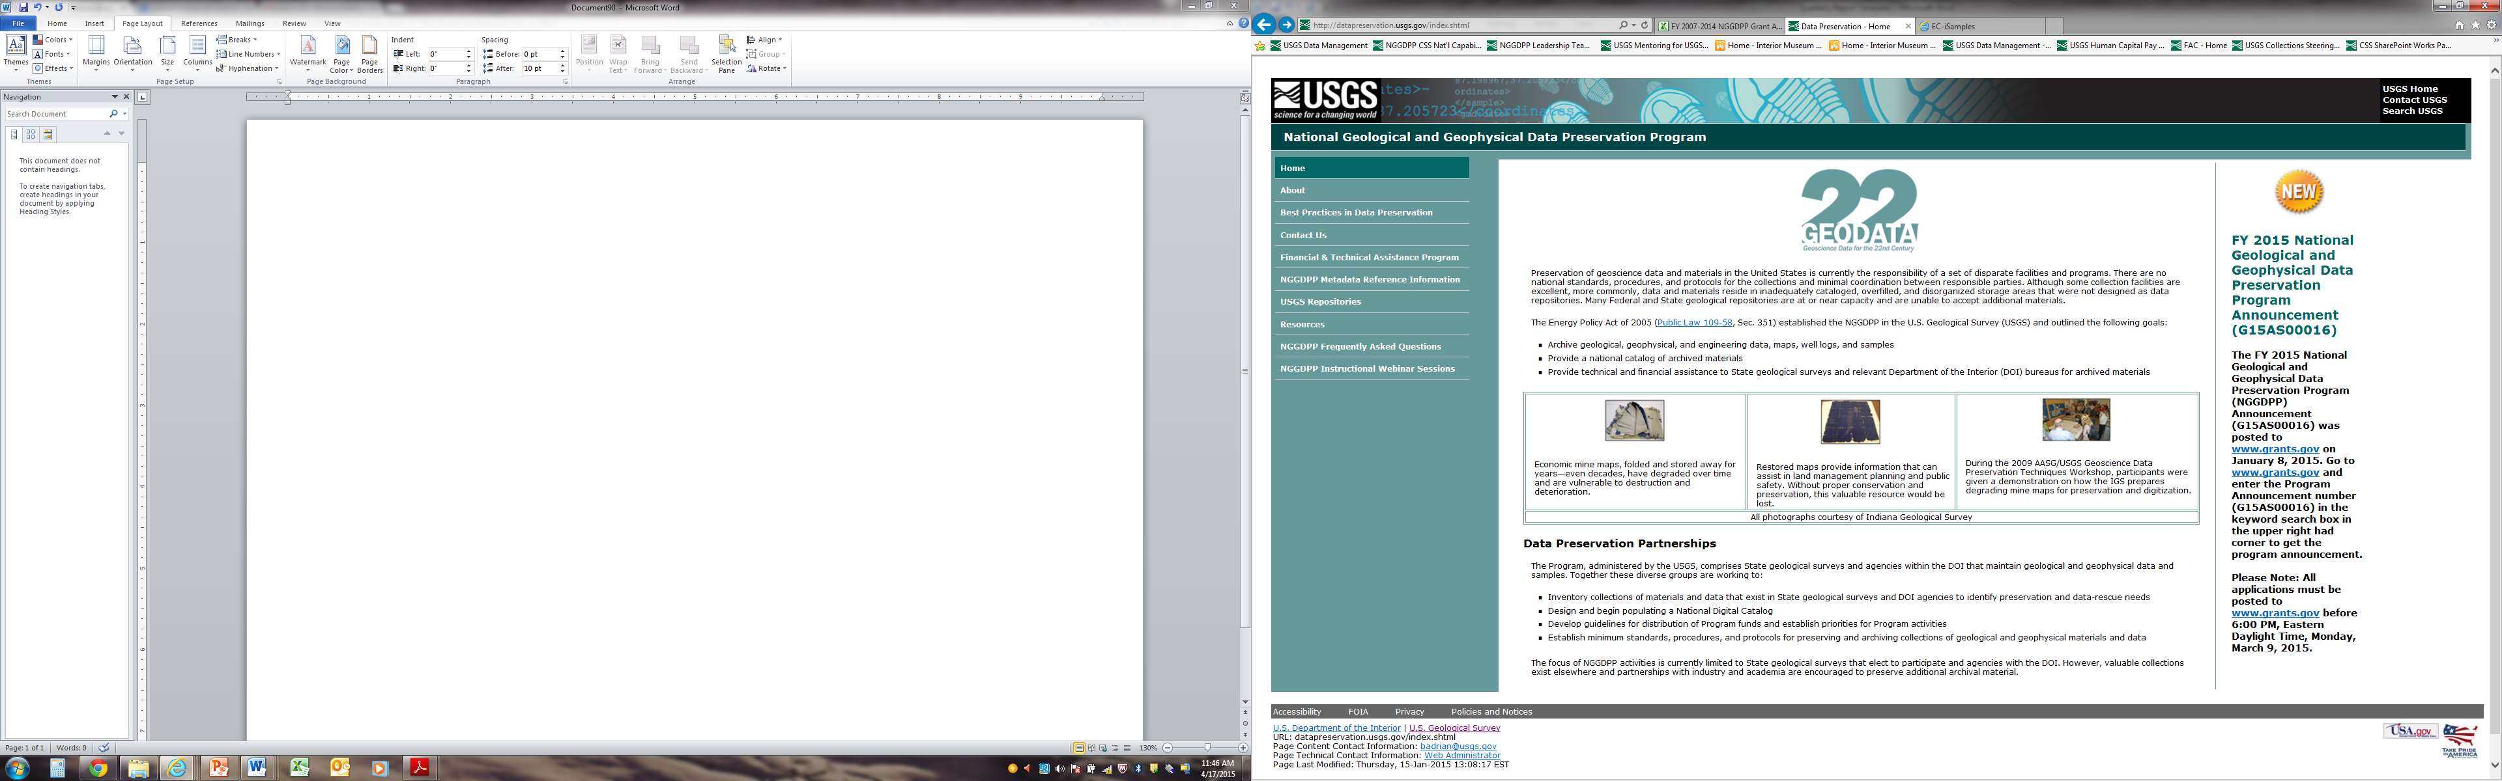The width and height of the screenshot is (2502, 781).
Task: Open the Public Law 109-58 link
Action: (1694, 322)
